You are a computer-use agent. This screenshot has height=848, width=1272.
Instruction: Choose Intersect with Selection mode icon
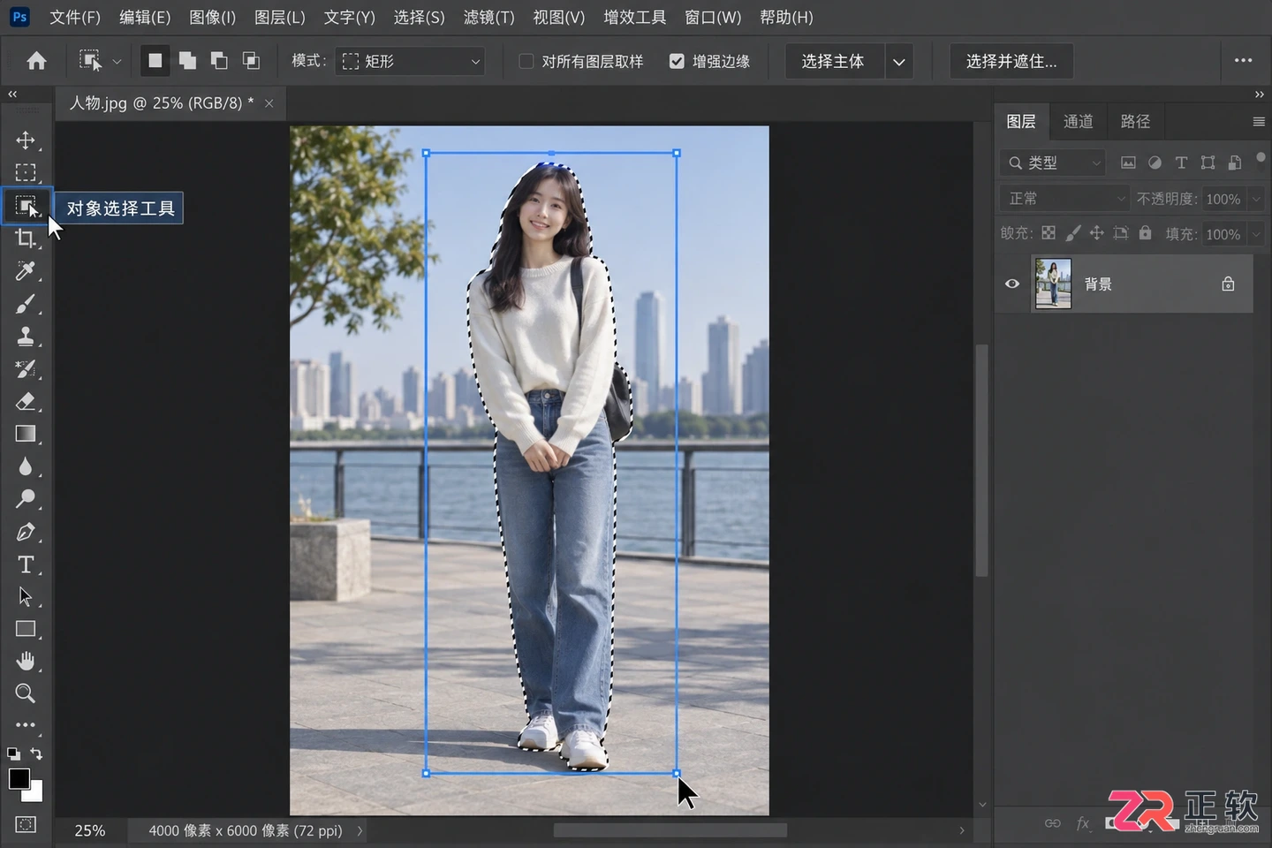tap(251, 61)
